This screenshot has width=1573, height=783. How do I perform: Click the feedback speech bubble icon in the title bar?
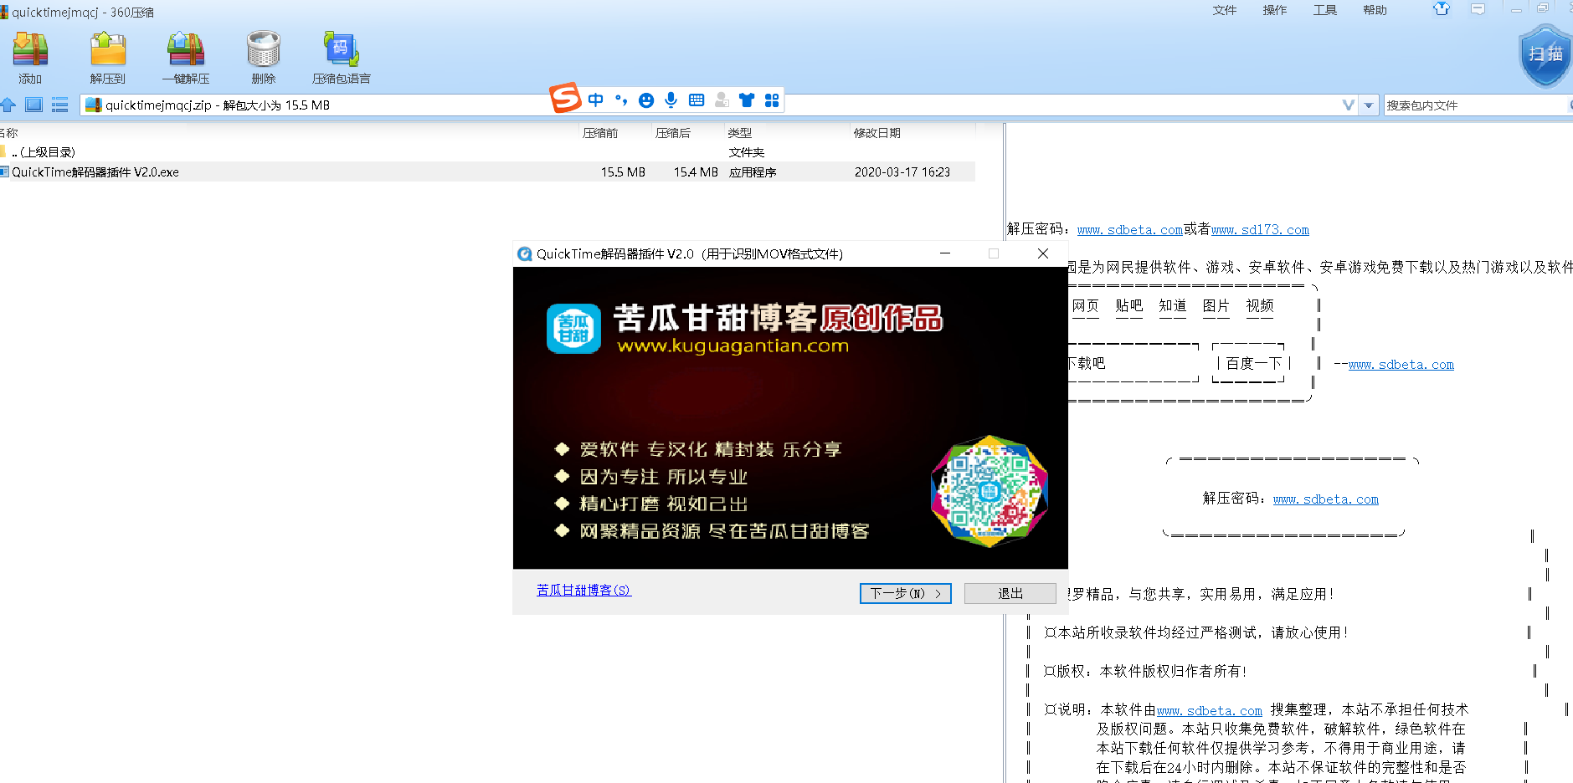coord(1478,9)
